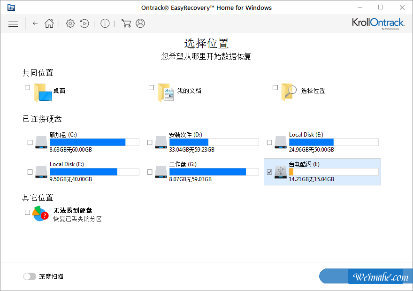413x291 pixels.
Task: Check the 新加卷 (C:) drive checkbox
Action: [x=30, y=142]
